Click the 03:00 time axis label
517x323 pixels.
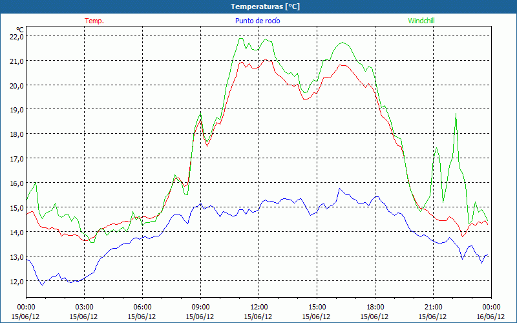pyautogui.click(x=85, y=307)
